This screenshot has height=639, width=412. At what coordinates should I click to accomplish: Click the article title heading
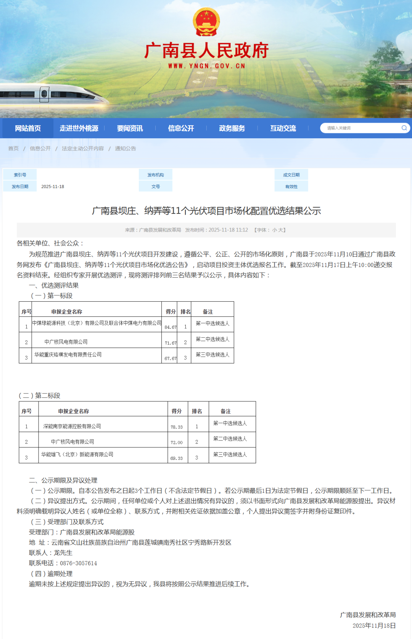pyautogui.click(x=206, y=211)
